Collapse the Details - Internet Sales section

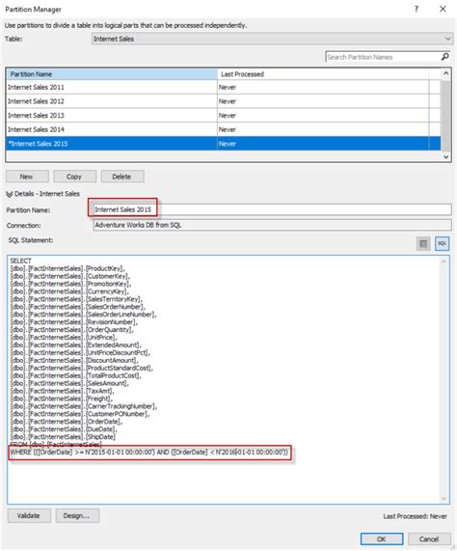pyautogui.click(x=10, y=194)
